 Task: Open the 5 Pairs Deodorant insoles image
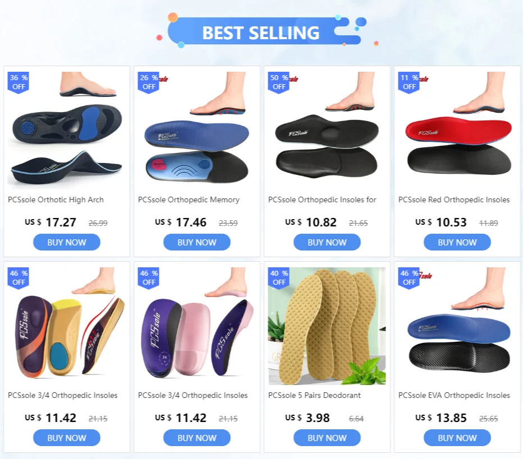[327, 326]
